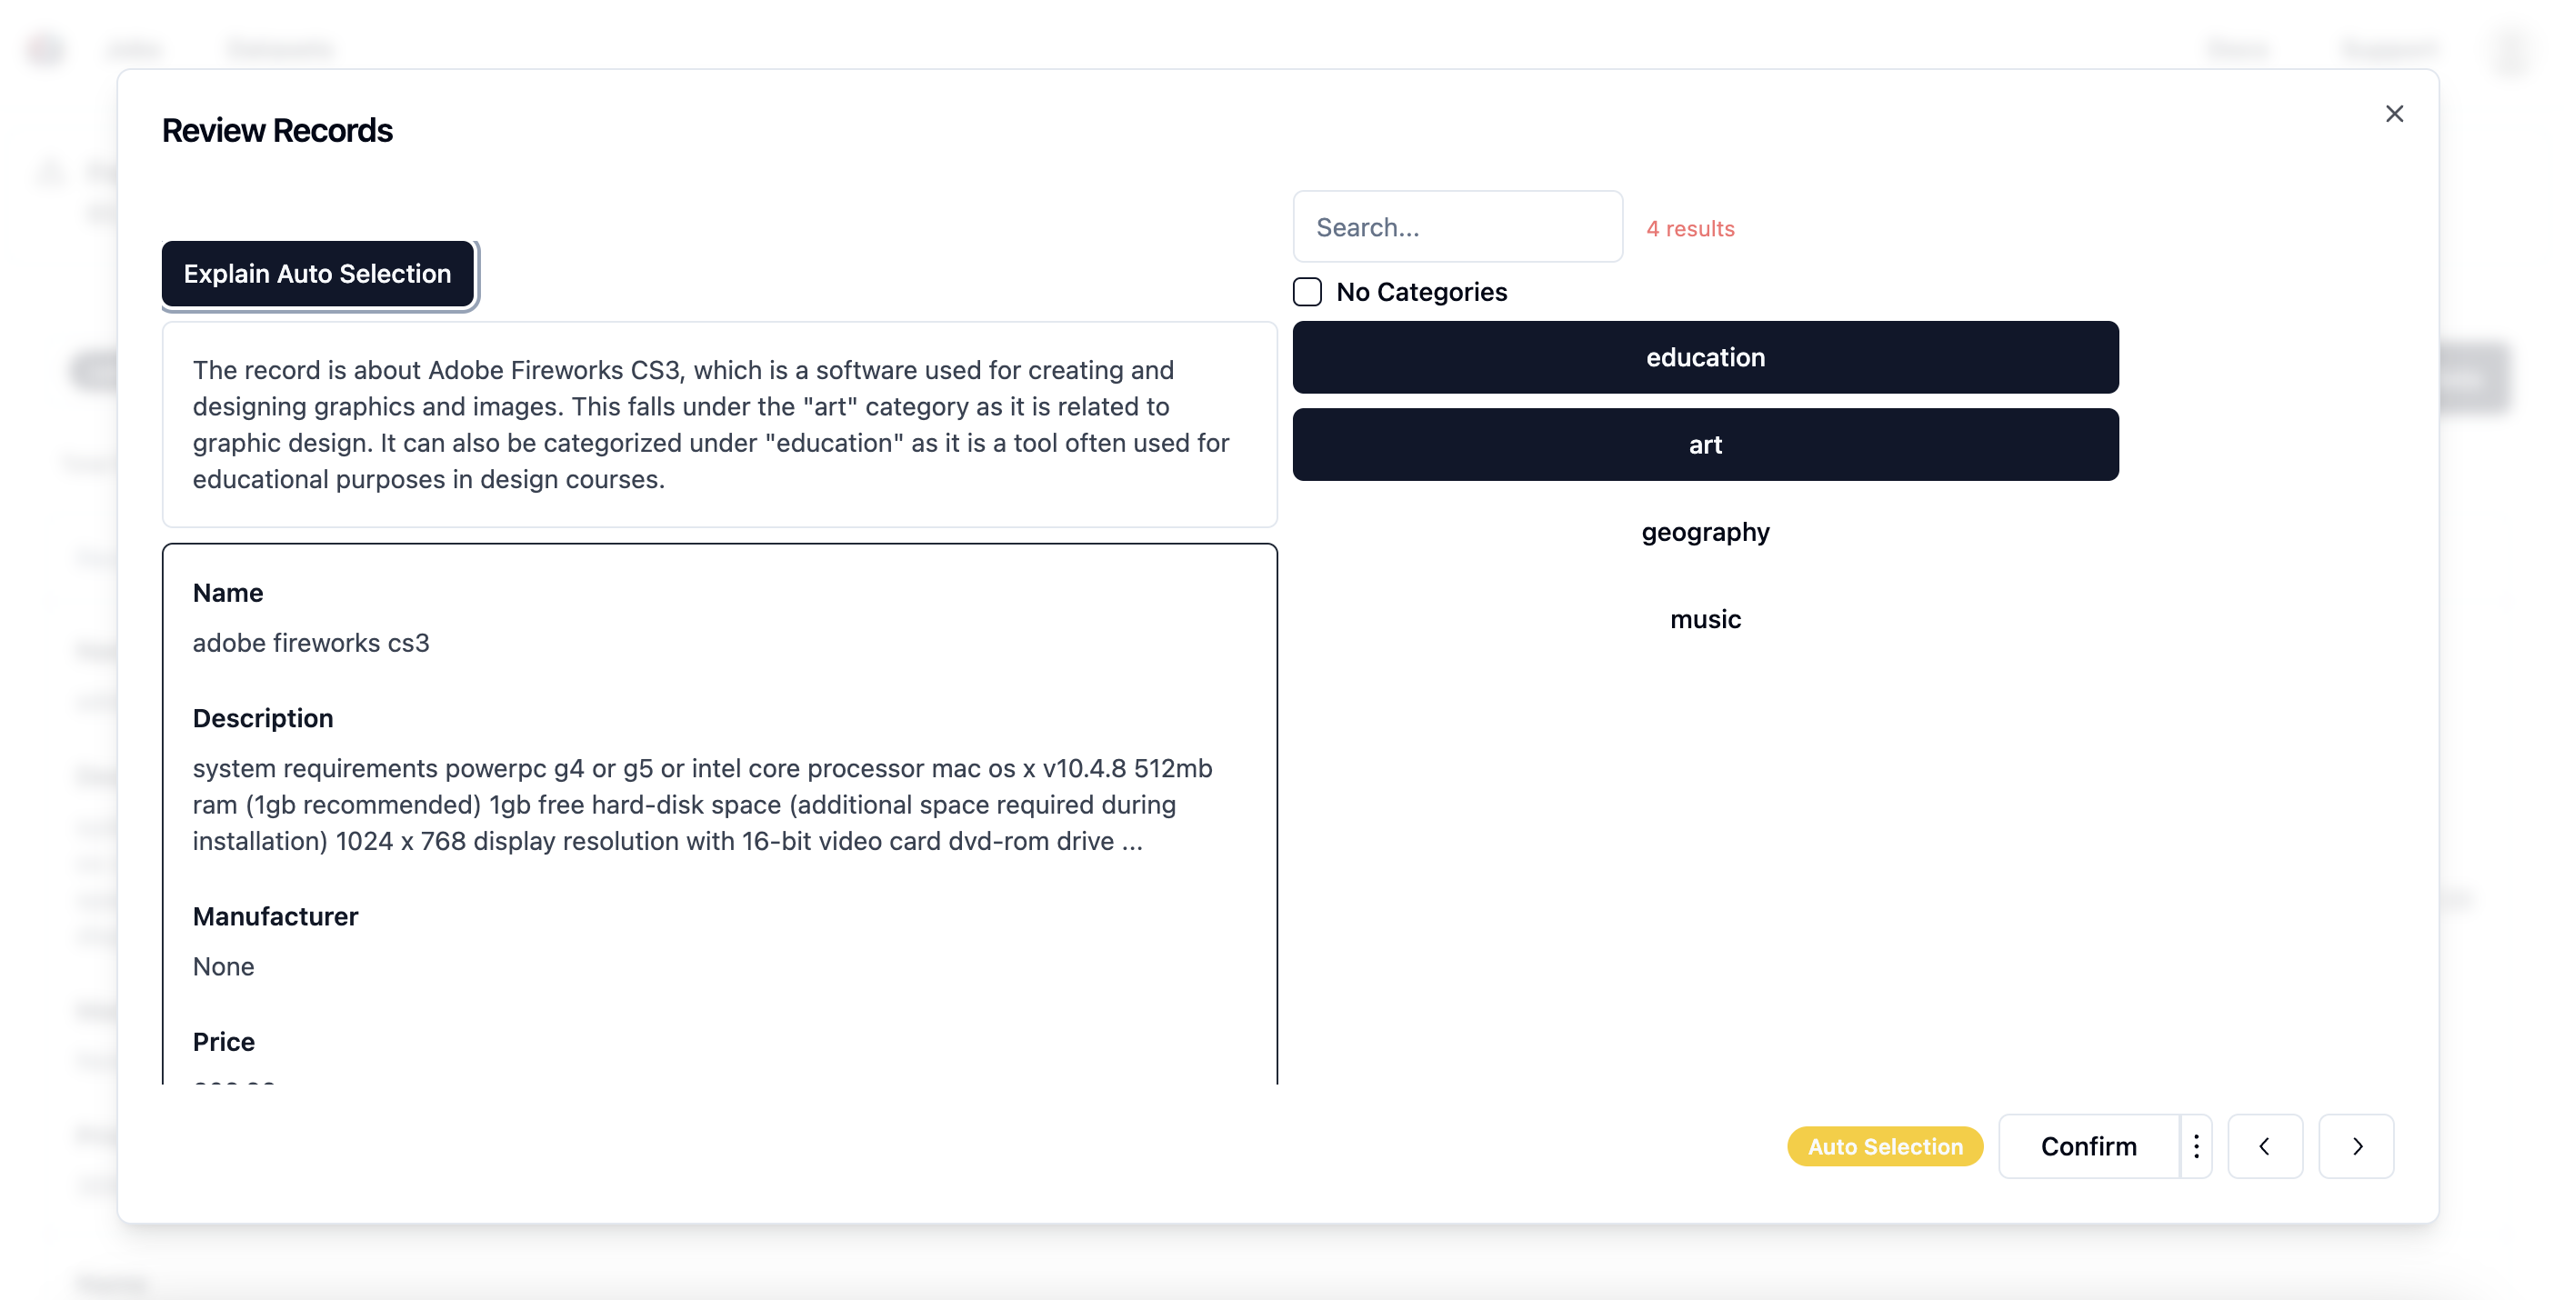
Task: Click the record name 'adobe fireworks cs3'
Action: pos(311,643)
